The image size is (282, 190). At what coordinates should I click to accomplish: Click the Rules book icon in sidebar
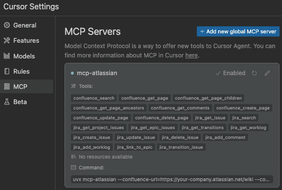pos(7,71)
